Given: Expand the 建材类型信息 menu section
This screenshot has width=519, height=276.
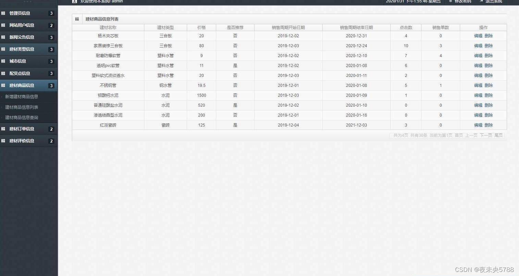Looking at the screenshot, I should [x=29, y=49].
